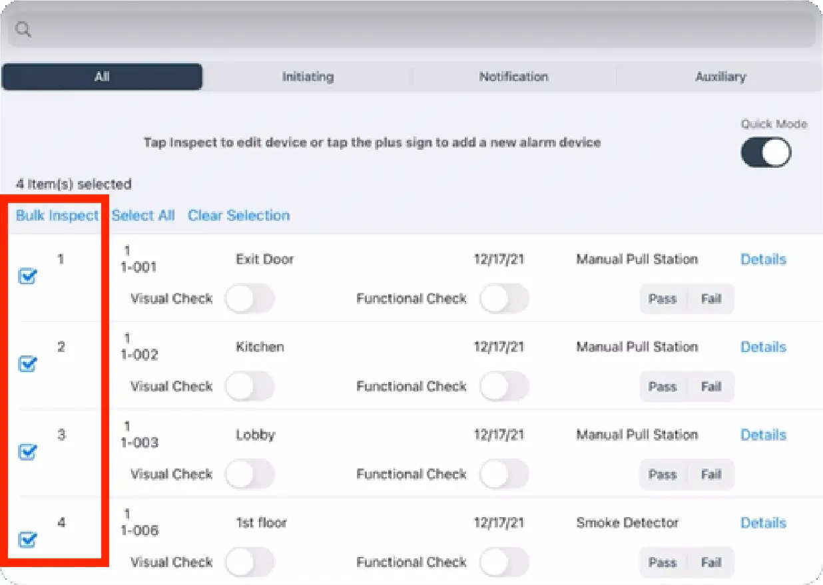823x585 pixels.
Task: Disable the Quick Mode switch
Action: (766, 154)
